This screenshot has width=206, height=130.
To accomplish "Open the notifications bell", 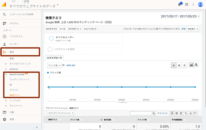I will click(180, 4).
